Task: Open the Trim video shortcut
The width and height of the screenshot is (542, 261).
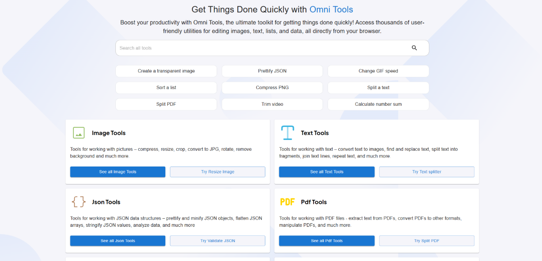Action: click(272, 104)
